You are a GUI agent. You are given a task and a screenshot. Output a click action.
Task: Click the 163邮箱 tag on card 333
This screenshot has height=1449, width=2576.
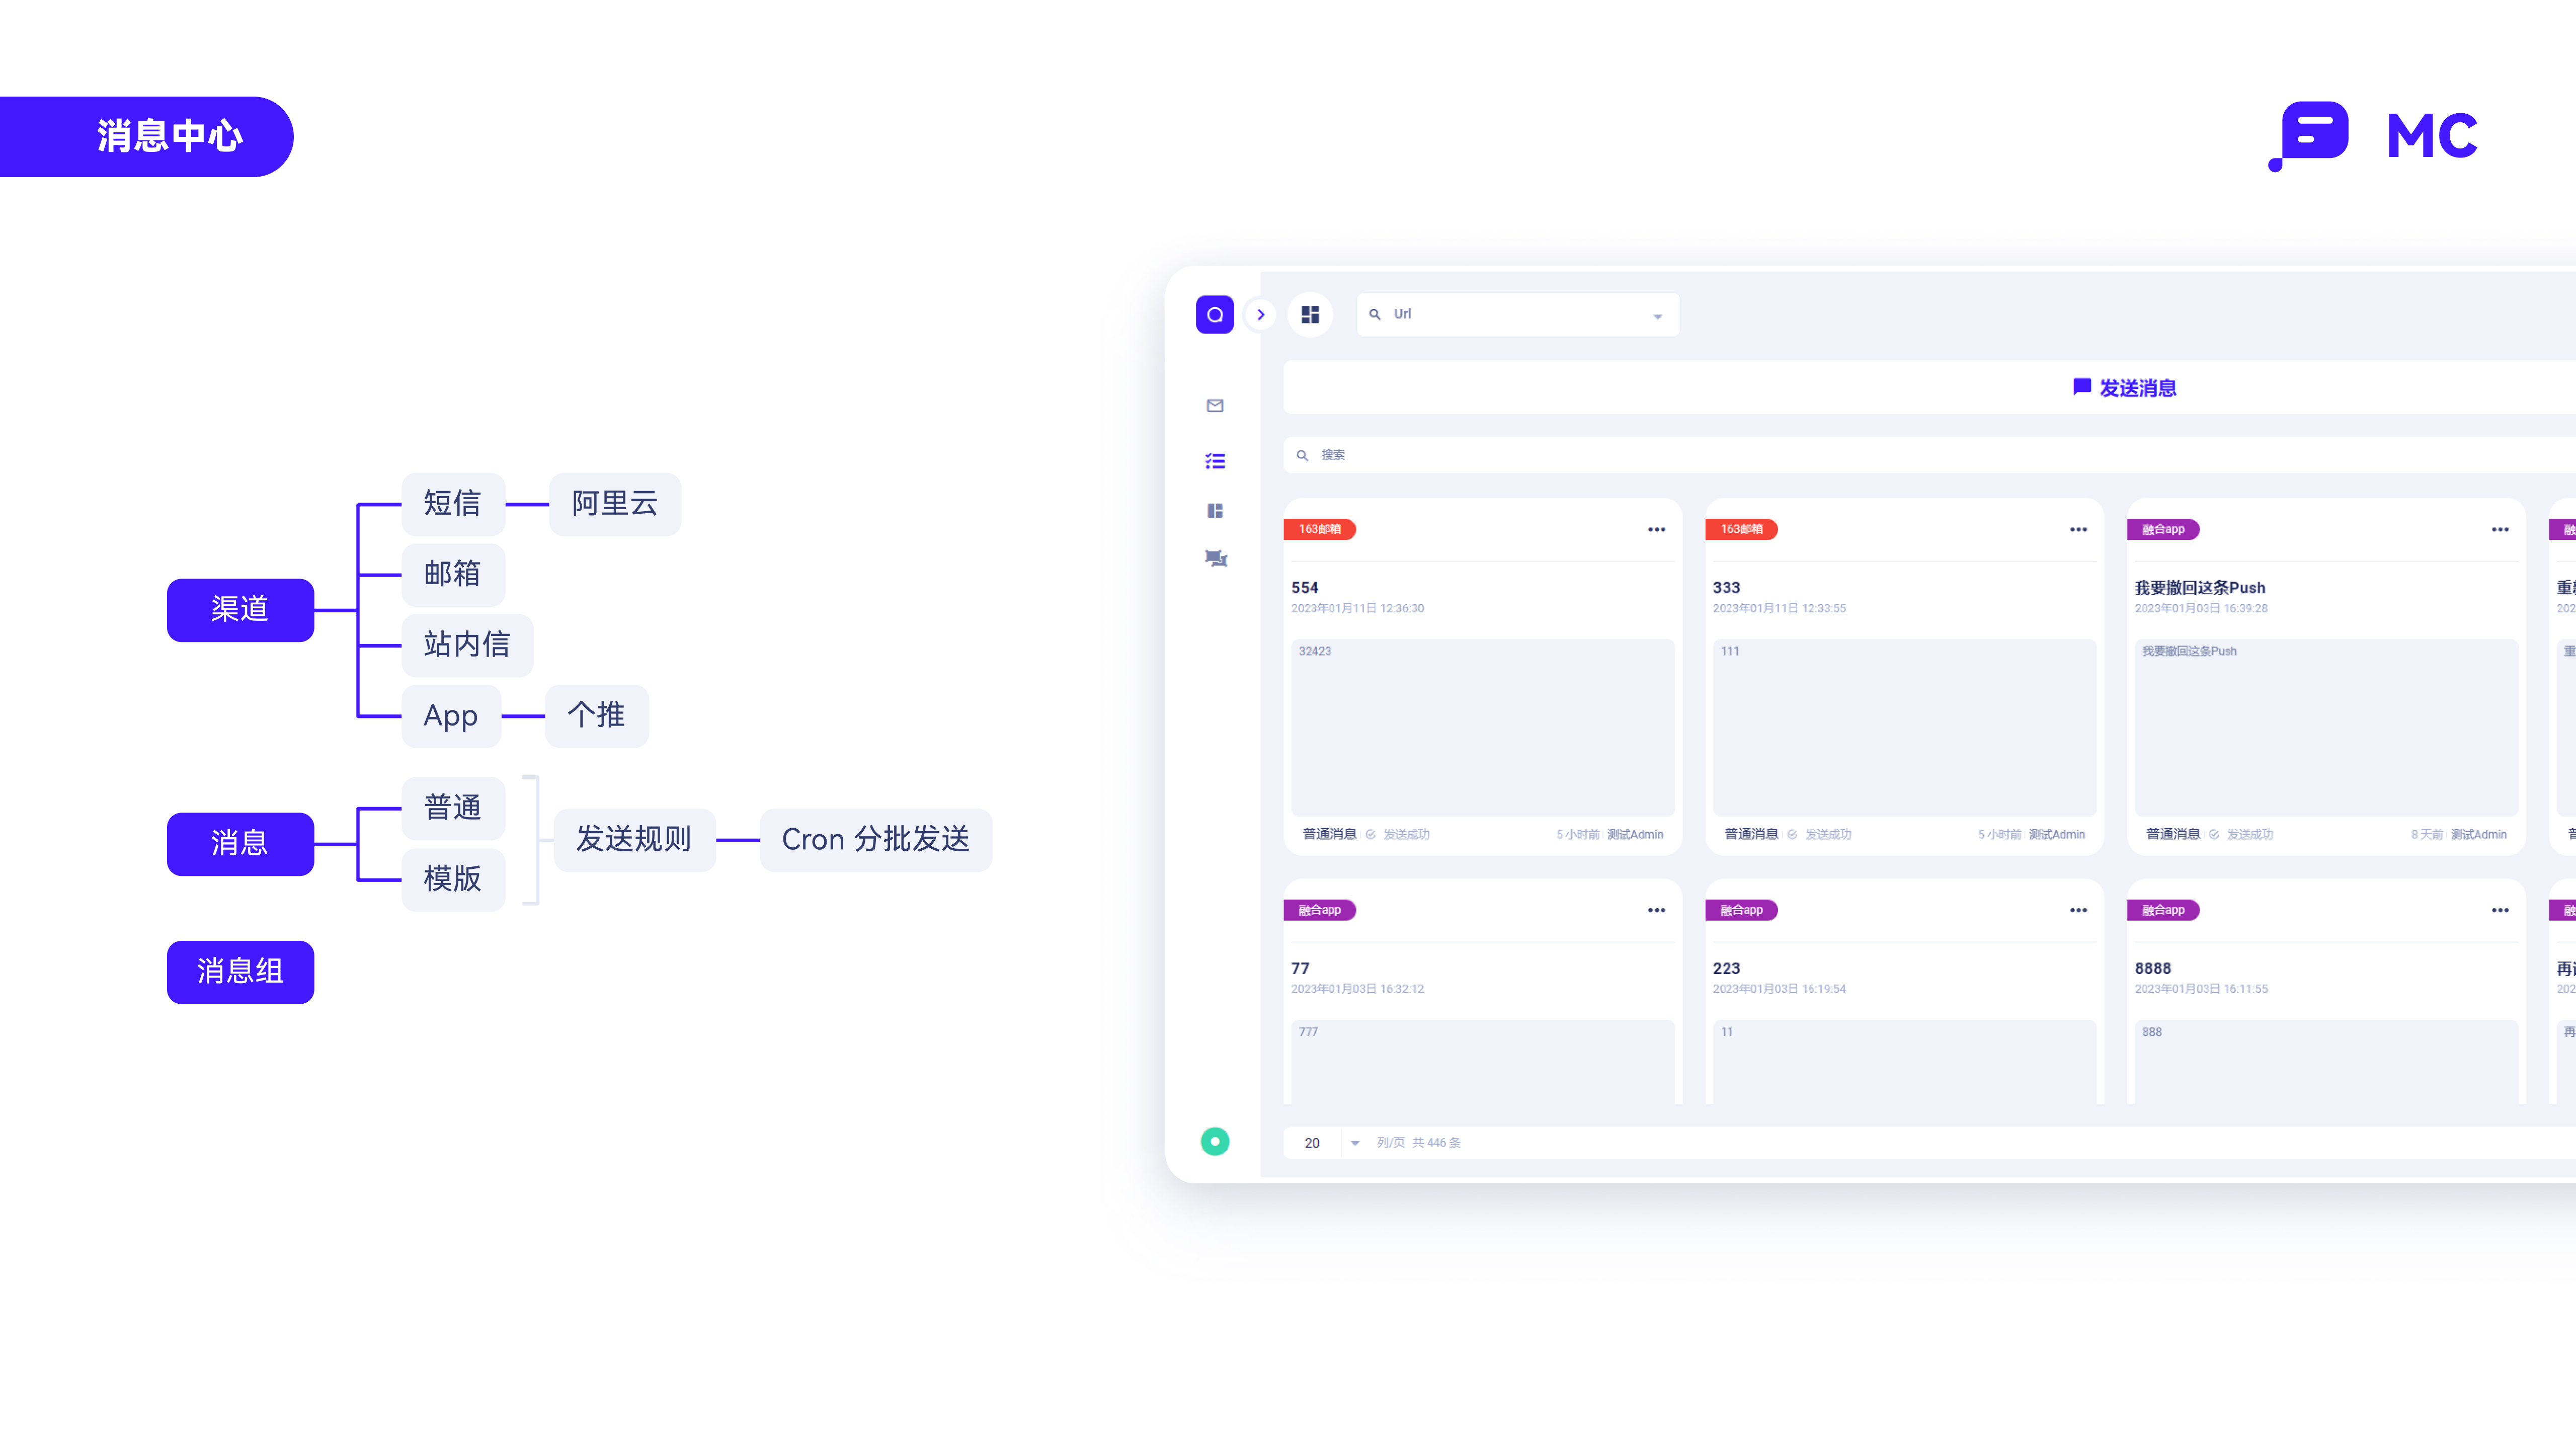click(x=1741, y=529)
